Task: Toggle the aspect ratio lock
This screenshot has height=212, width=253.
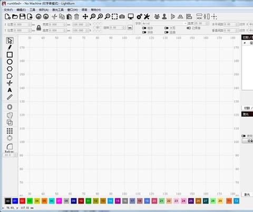Action: click(38, 28)
